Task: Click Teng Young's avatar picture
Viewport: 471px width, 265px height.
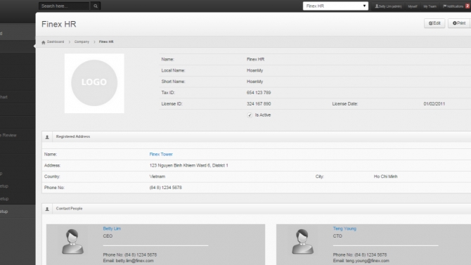Action: click(x=302, y=242)
